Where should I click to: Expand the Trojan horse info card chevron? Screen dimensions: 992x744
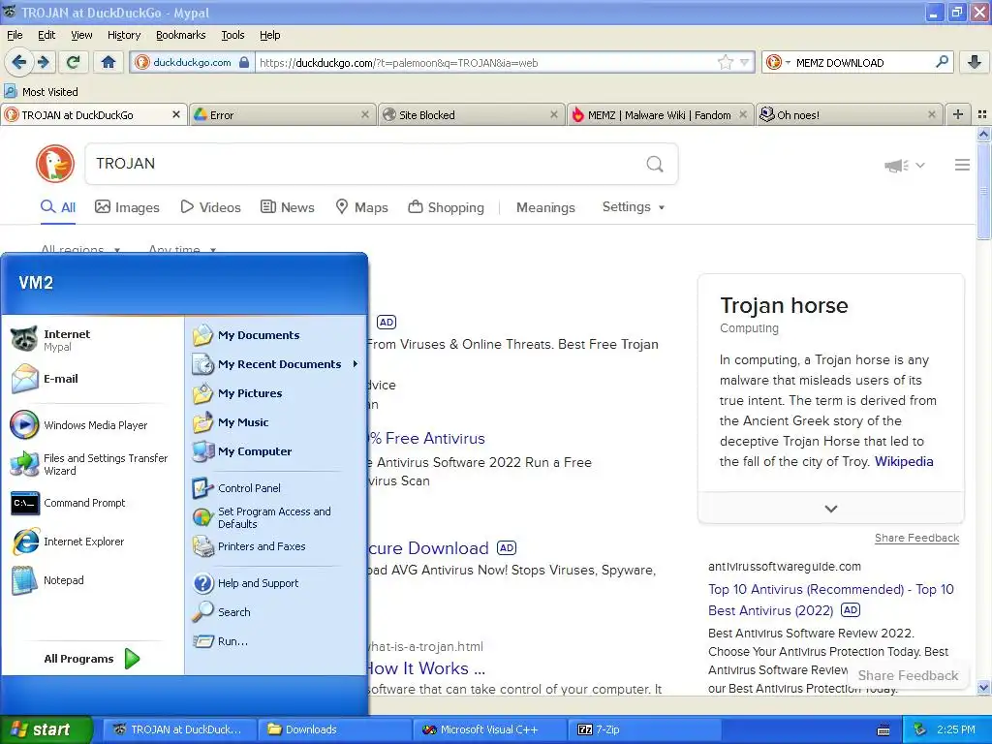(830, 509)
